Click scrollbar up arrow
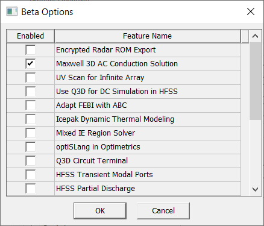Image resolution: width=264 pixels, height=226 pixels. pyautogui.click(x=255, y=36)
